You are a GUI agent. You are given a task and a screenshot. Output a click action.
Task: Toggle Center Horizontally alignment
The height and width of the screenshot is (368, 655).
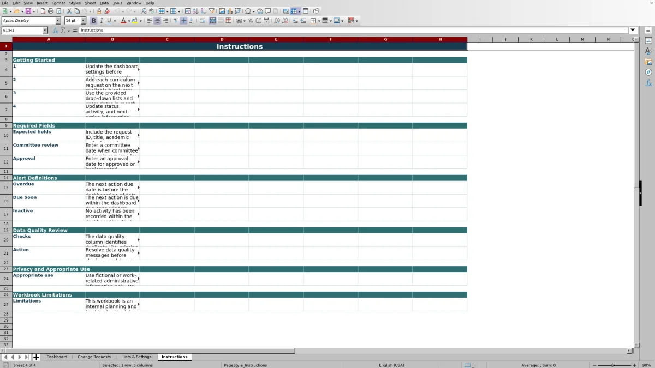pyautogui.click(x=157, y=21)
